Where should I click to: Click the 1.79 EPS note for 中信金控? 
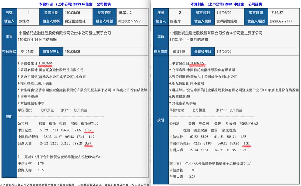tap(41, 163)
